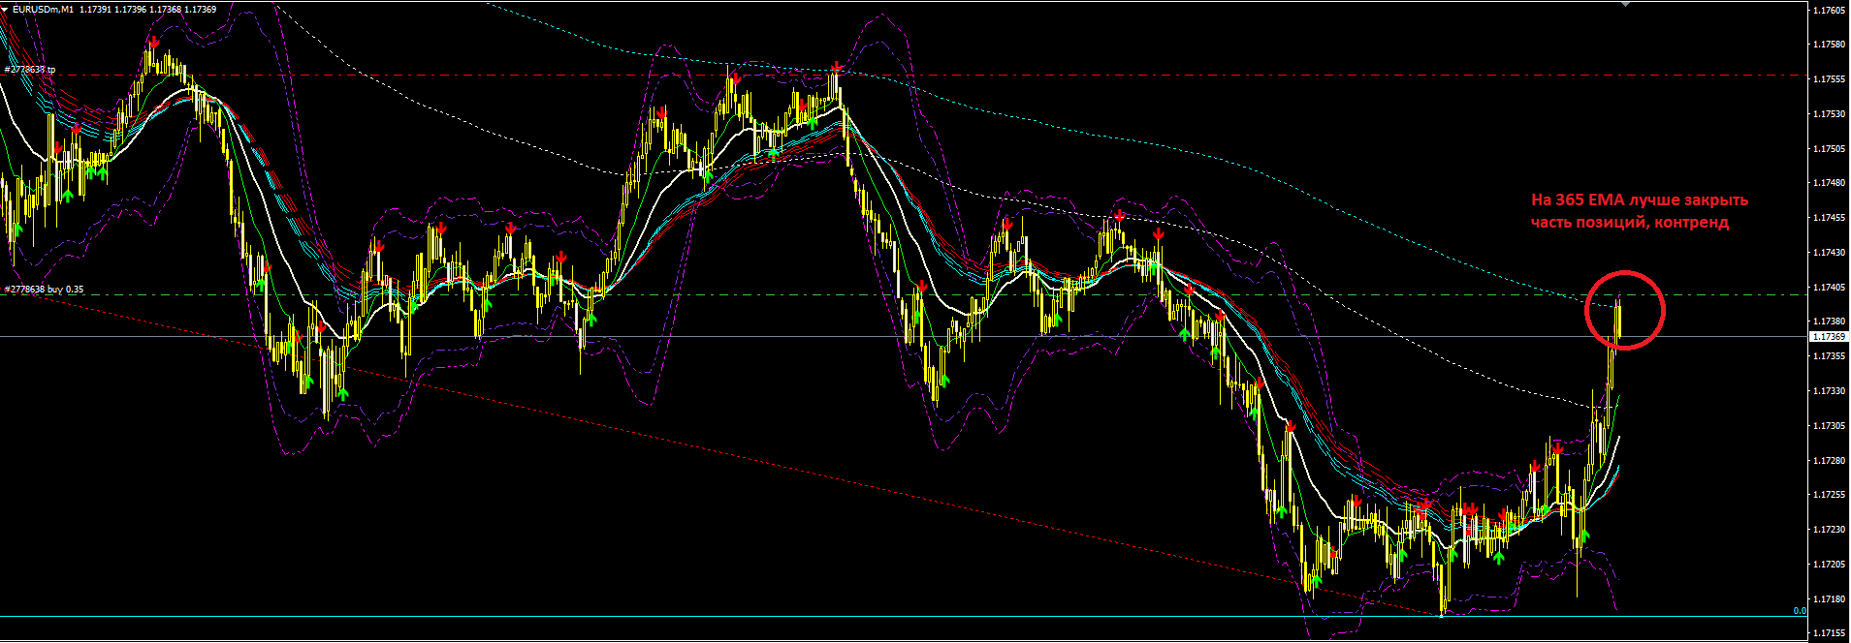Click the 1.17580 price scale label
Viewport: 1851px width, 643px height.
[x=1829, y=45]
